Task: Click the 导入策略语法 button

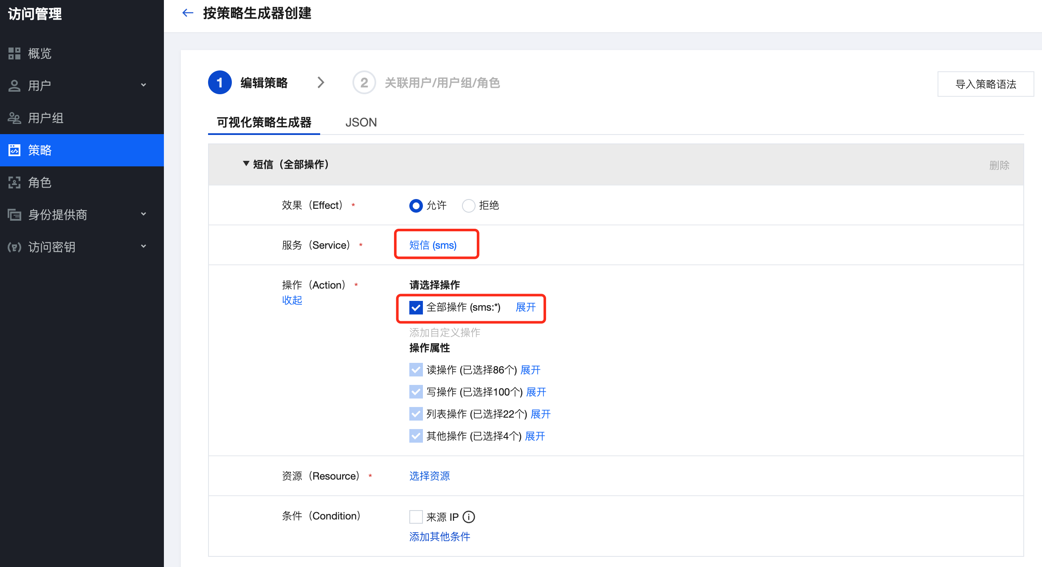Action: tap(985, 84)
